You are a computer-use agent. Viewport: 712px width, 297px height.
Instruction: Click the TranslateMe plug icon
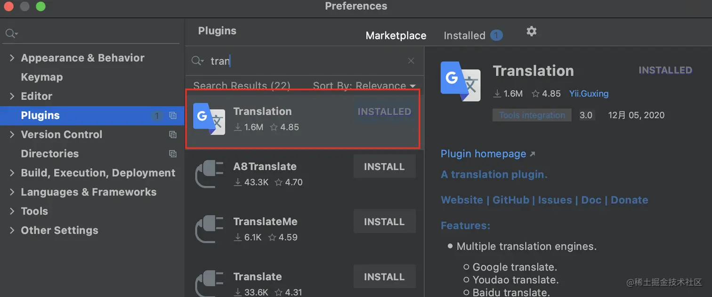(209, 229)
